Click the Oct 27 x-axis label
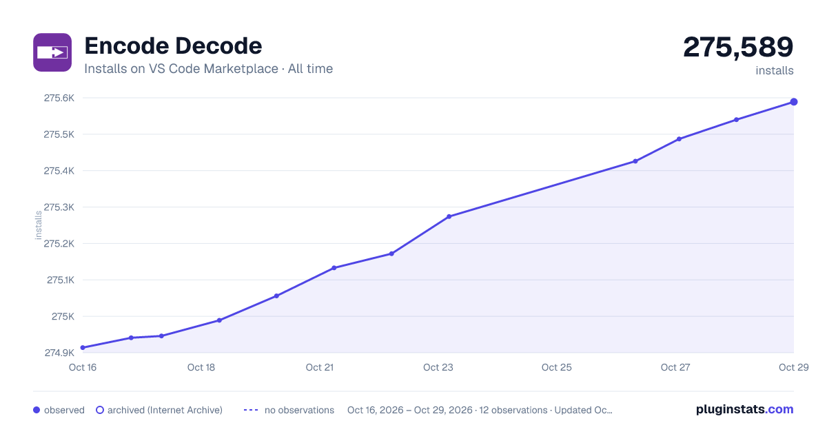Image resolution: width=827 pixels, height=434 pixels. tap(675, 367)
